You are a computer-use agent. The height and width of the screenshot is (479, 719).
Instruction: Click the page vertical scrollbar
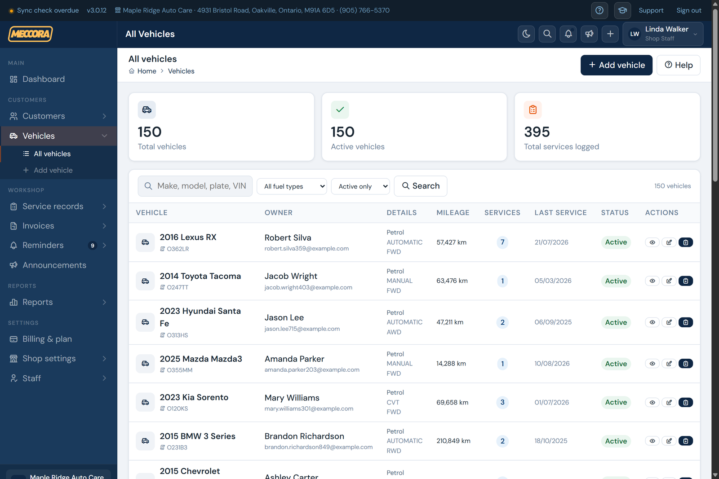[x=715, y=94]
